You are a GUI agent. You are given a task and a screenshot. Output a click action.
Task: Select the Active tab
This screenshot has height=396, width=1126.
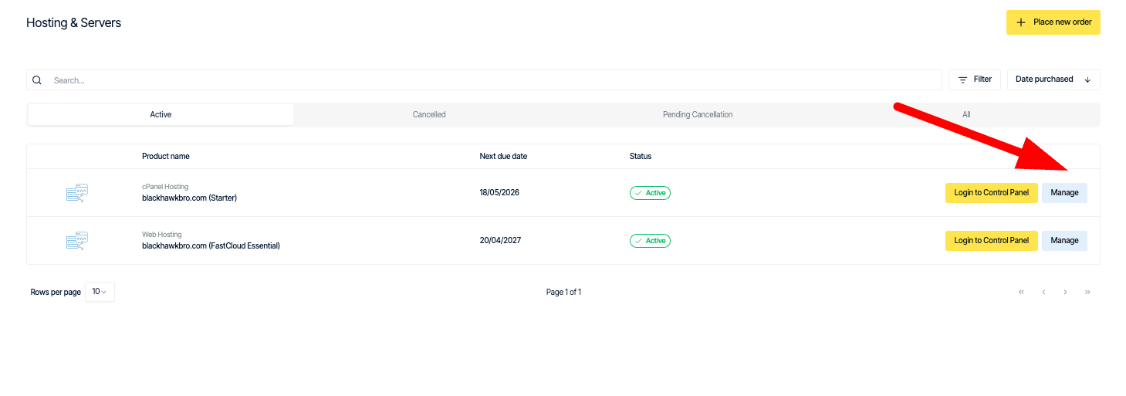(x=161, y=114)
